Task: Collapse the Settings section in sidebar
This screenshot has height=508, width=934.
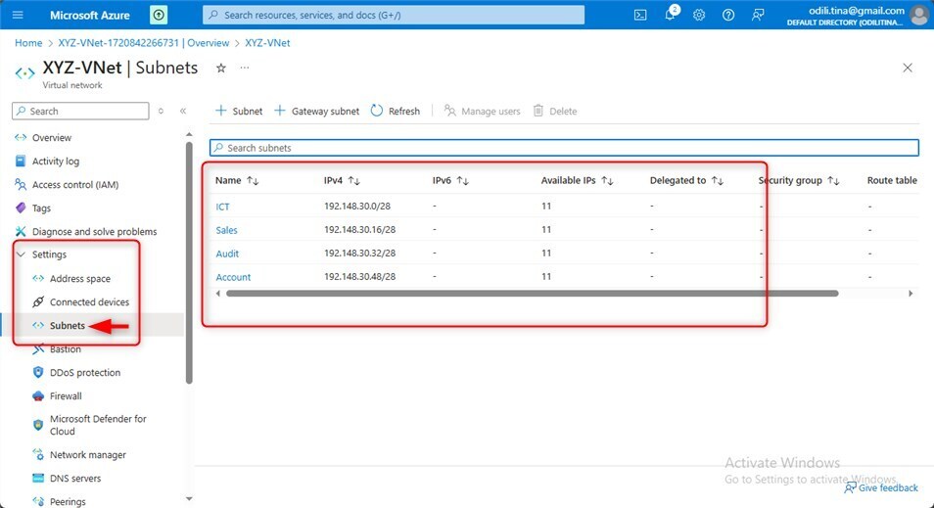Action: pyautogui.click(x=22, y=254)
